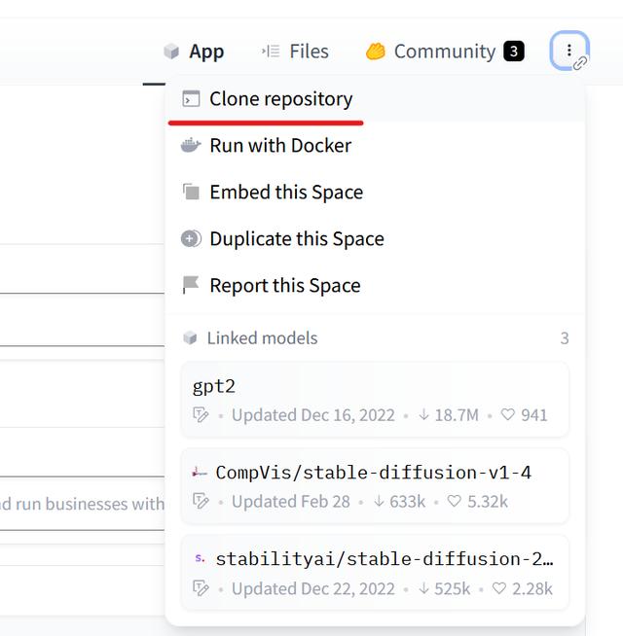Screen dimensions: 623x636
Task: Open the three-dot more options menu
Action: click(569, 51)
